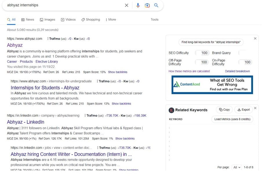
Task: Switch to the News tab
Action: [28, 20]
